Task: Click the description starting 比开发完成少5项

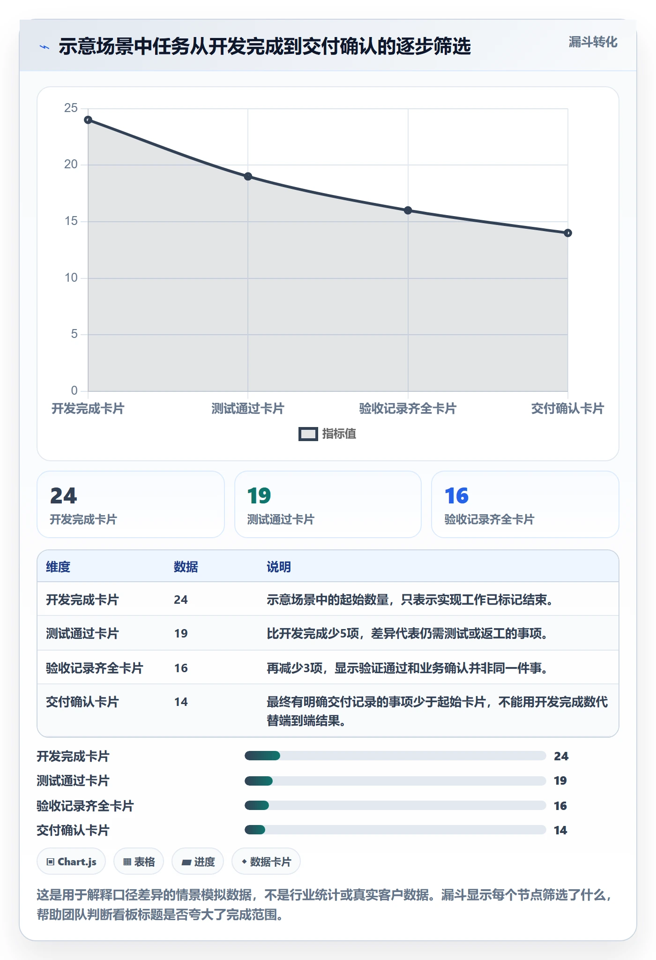Action: 408,633
